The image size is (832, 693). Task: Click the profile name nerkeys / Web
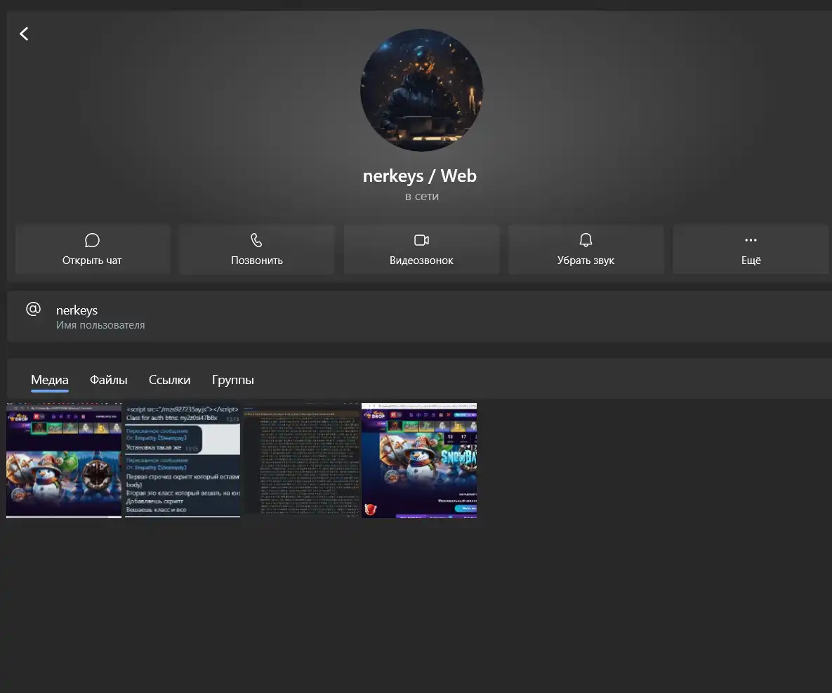point(420,176)
